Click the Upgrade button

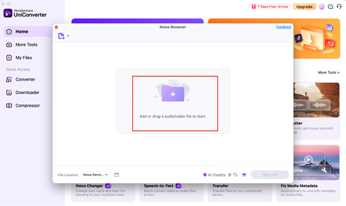(x=304, y=7)
